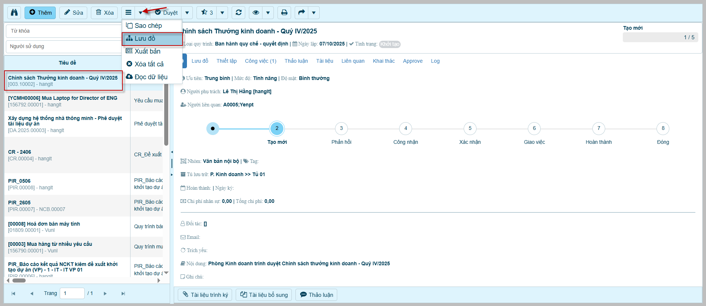This screenshot has height=306, width=706.
Task: Switch to the Thảo luận tab
Action: pos(296,61)
